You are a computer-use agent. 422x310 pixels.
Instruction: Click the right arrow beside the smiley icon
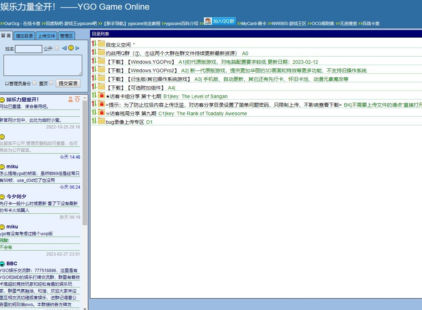click(x=78, y=48)
